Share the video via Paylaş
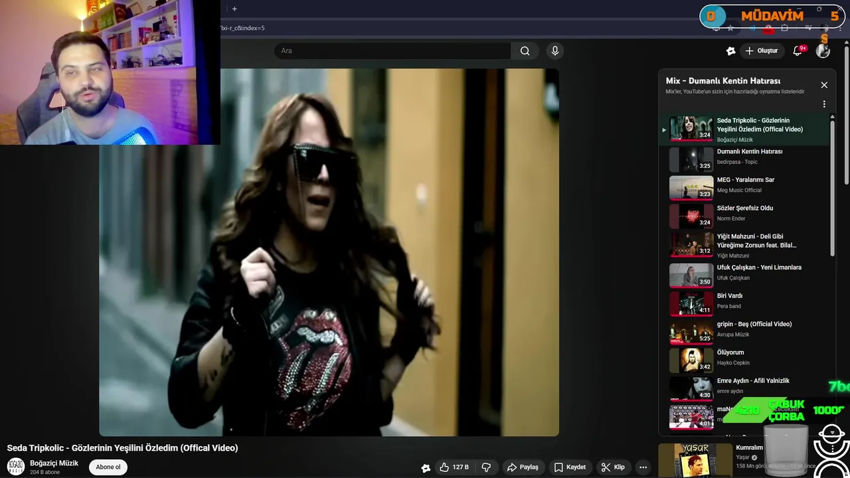 point(523,467)
